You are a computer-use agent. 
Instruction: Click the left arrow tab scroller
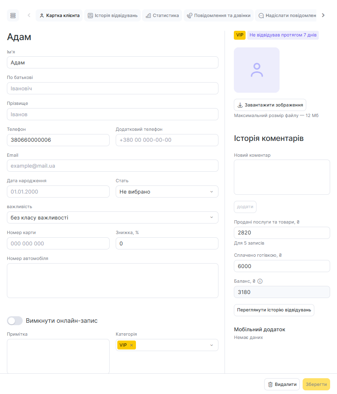pos(29,15)
